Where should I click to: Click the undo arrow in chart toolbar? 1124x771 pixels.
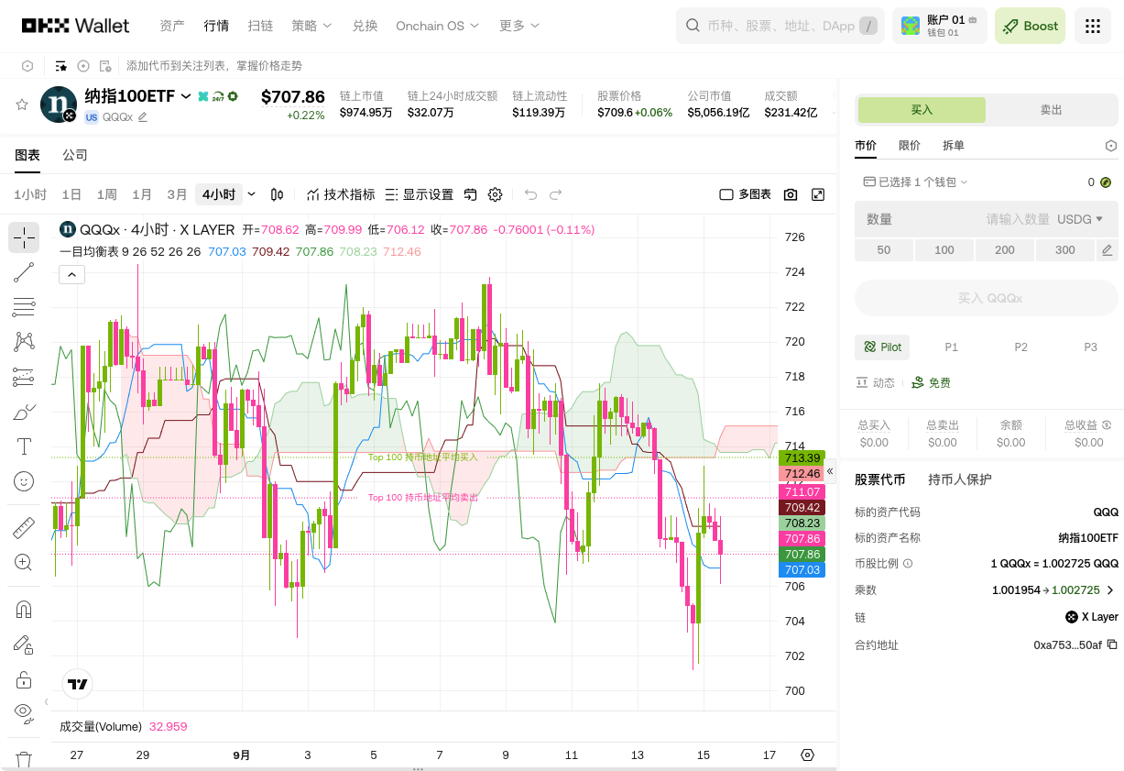click(530, 194)
